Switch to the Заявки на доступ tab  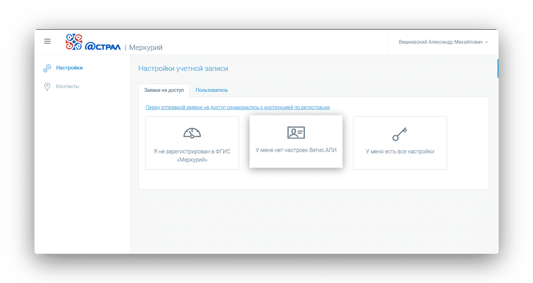(164, 90)
